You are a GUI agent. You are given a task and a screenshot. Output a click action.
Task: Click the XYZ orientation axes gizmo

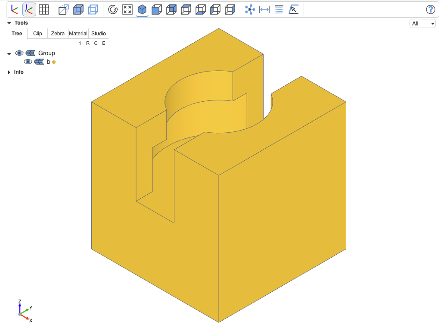25,311
